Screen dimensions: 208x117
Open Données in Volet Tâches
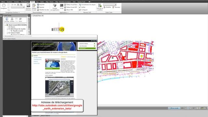tap(7, 20)
